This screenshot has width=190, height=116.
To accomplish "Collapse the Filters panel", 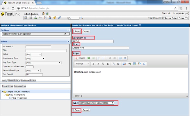I will pyautogui.click(x=68, y=42).
